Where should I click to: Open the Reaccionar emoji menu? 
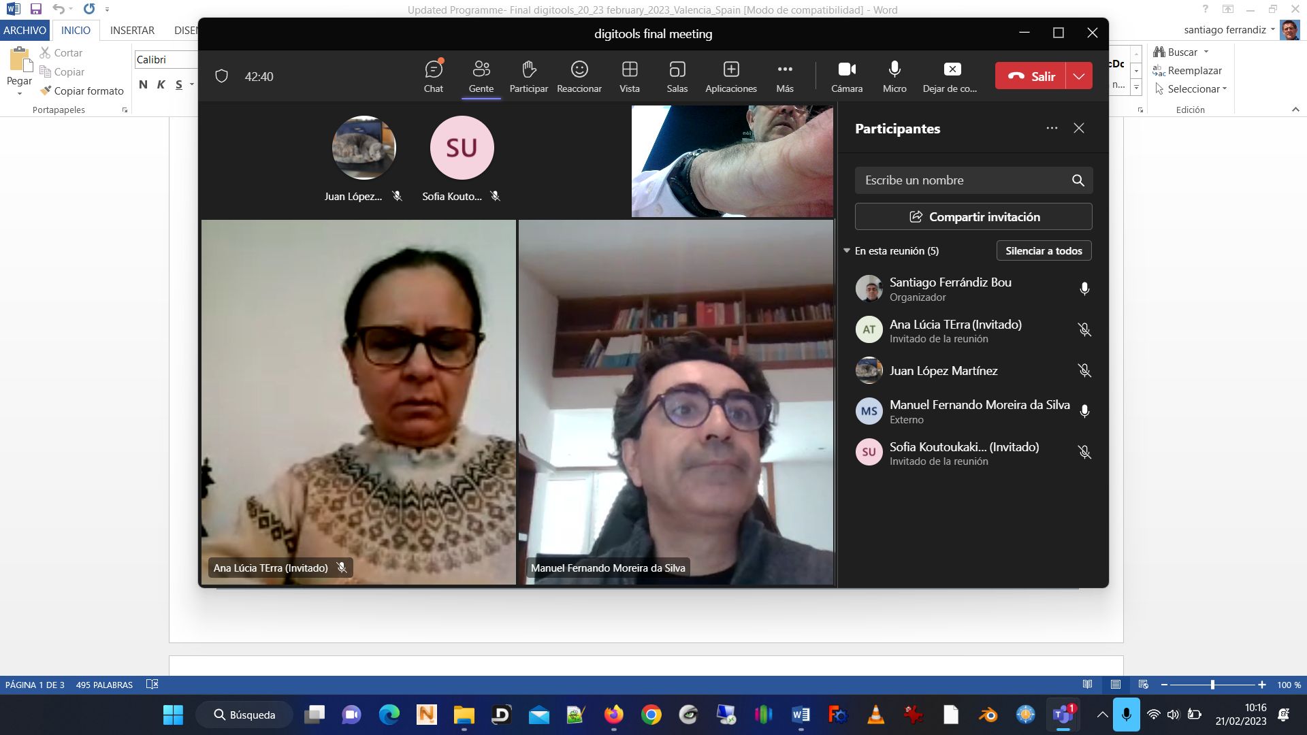coord(579,76)
